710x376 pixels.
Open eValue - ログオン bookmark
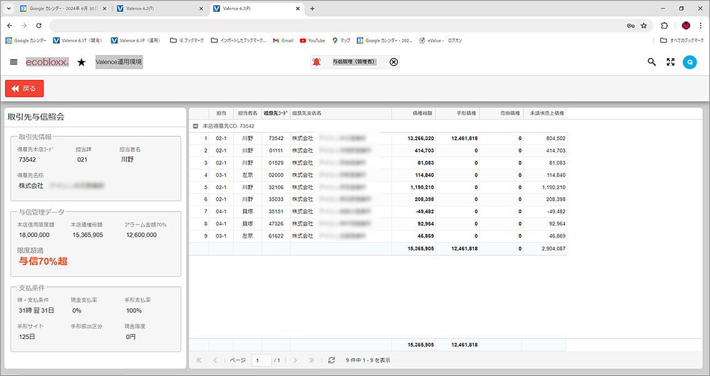tap(441, 41)
